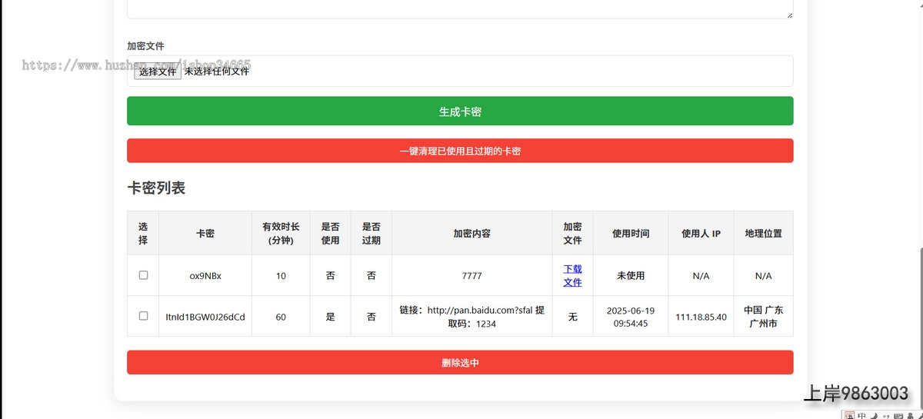Image resolution: width=923 pixels, height=419 pixels.
Task: Click the 选择文件 file chooser button
Action: click(158, 71)
